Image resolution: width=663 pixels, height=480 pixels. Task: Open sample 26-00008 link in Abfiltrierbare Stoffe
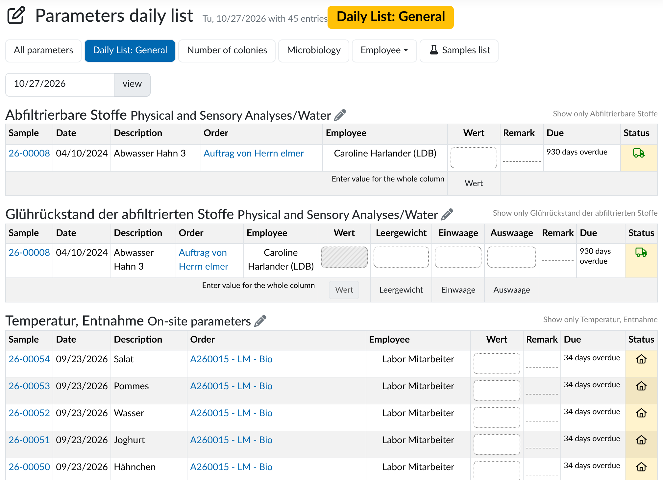29,153
